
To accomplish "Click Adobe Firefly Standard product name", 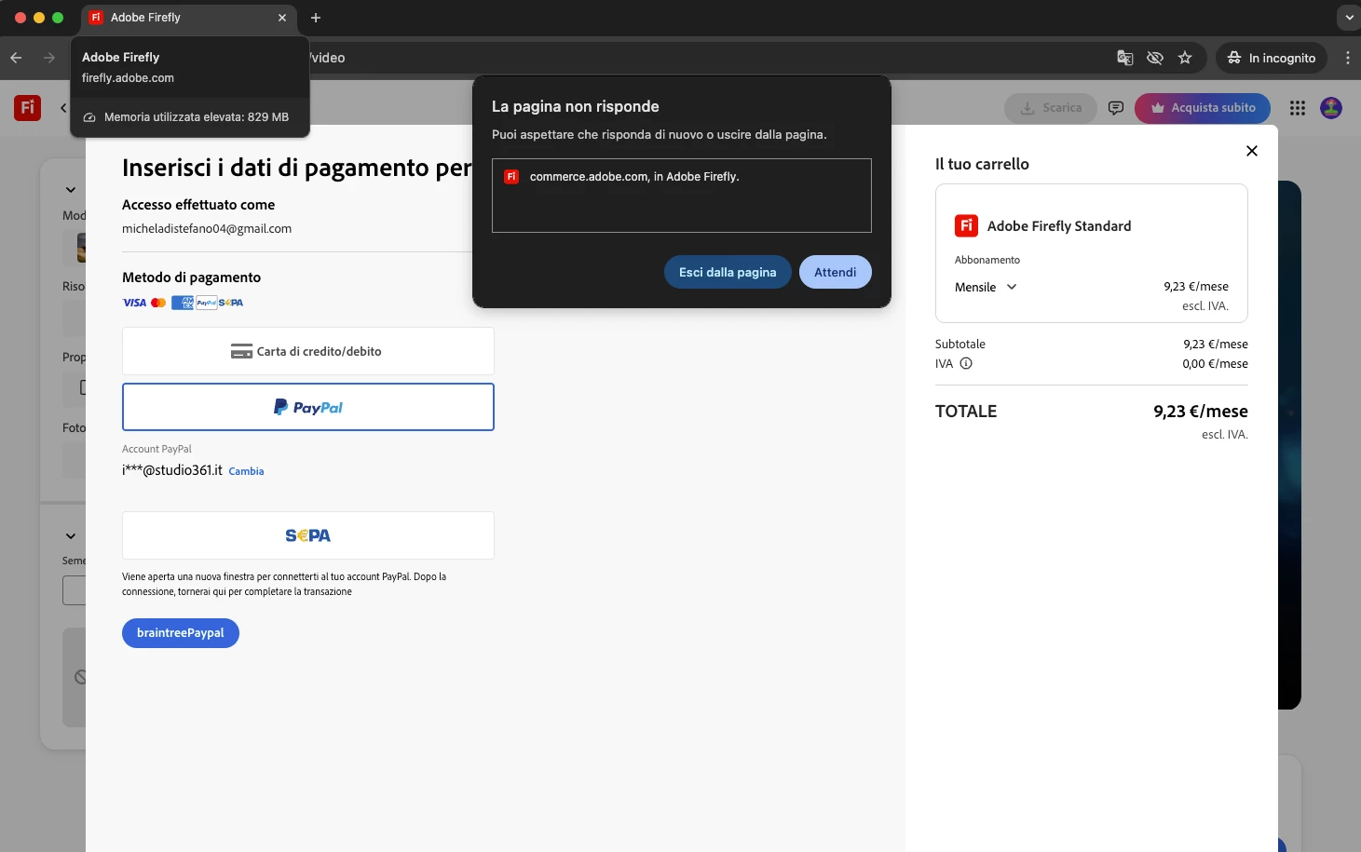I will (1059, 226).
